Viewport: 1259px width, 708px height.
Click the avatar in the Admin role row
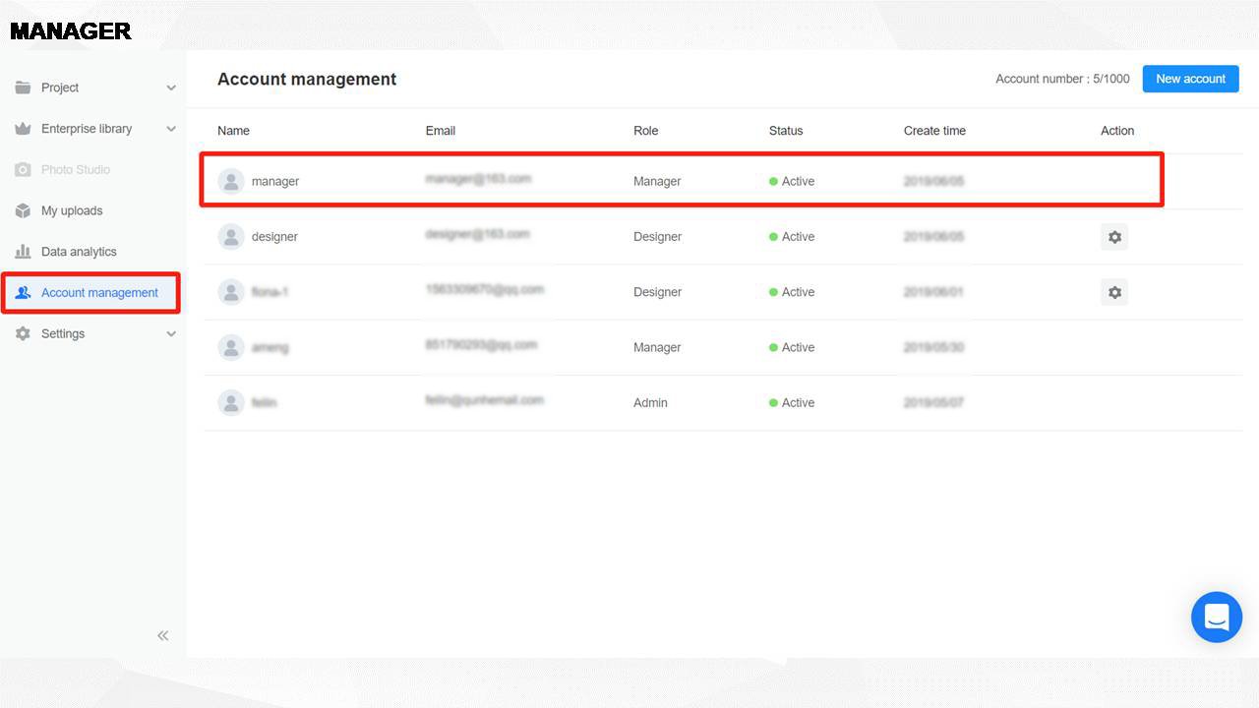(231, 402)
